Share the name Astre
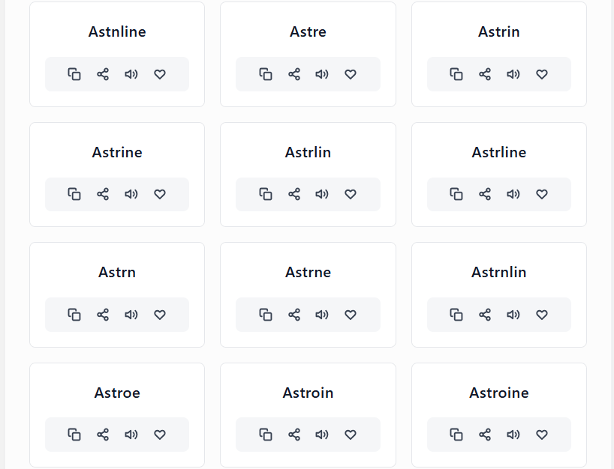 pyautogui.click(x=294, y=74)
